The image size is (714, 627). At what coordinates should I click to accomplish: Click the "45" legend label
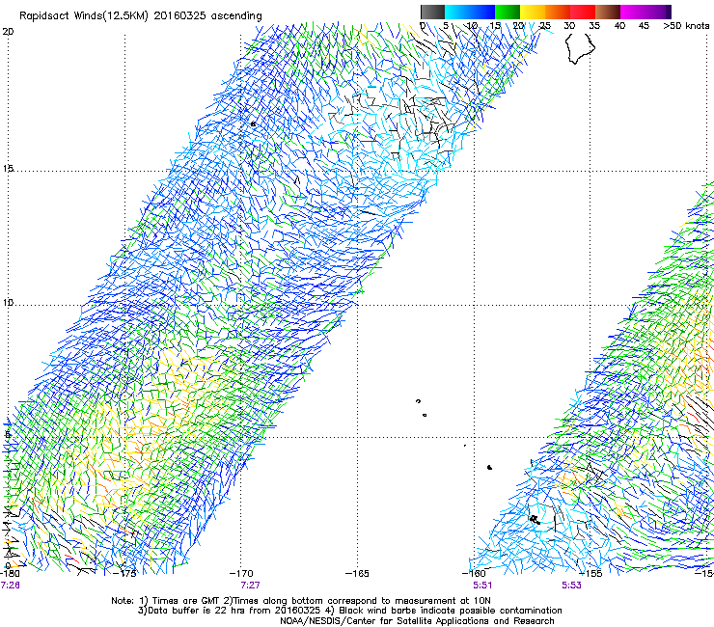coord(644,26)
